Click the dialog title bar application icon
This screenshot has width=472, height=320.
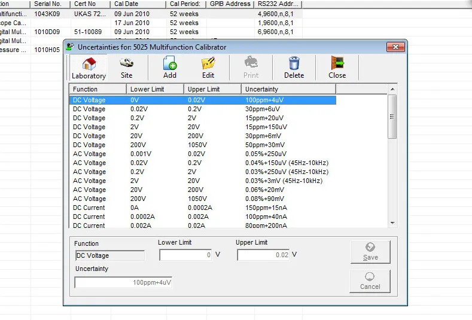coord(71,47)
